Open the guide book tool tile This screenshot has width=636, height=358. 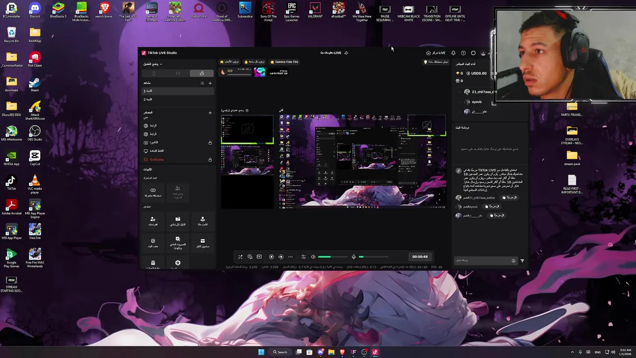pos(178,221)
